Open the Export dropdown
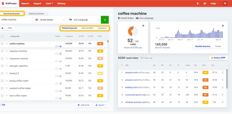Screen dimensions: 232x114 (x=101, y=105)
